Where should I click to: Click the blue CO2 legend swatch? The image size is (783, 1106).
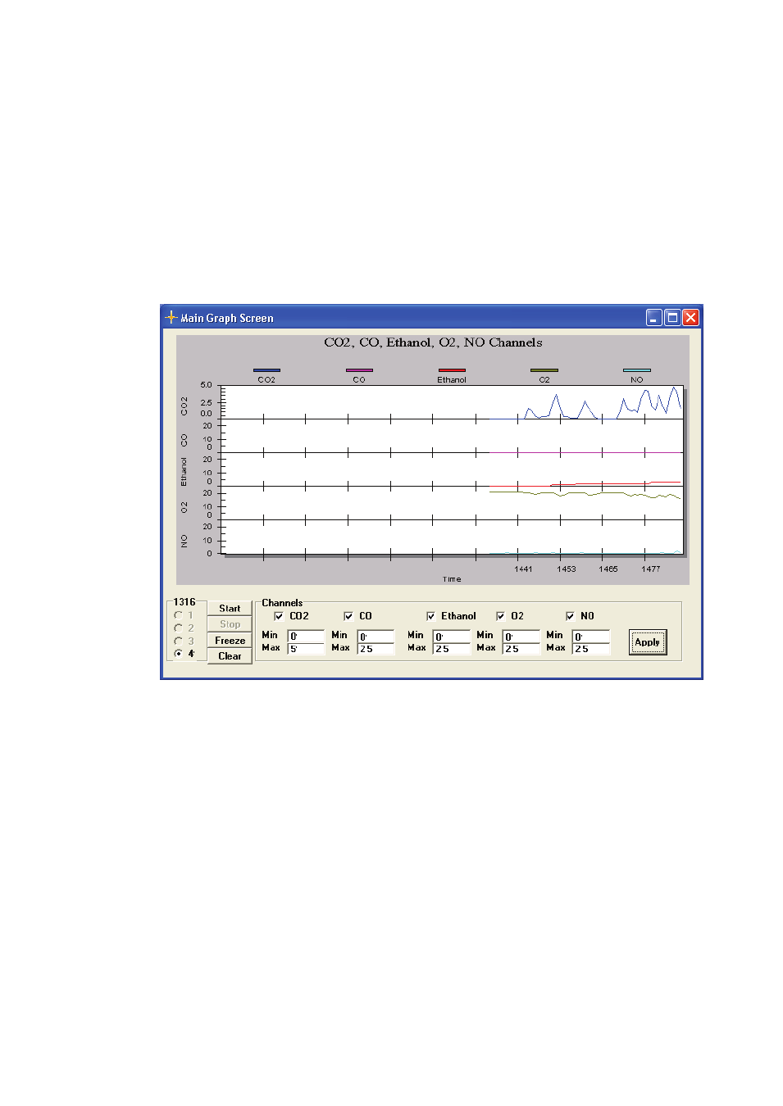tap(266, 370)
